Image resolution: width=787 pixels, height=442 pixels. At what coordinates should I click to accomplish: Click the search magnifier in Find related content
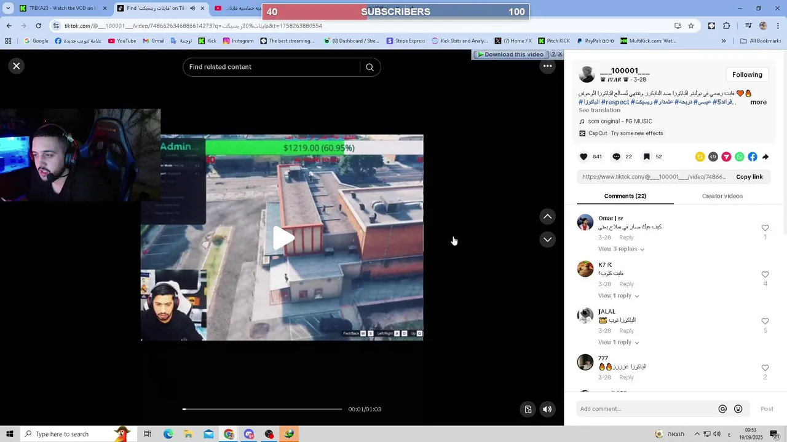coord(370,67)
